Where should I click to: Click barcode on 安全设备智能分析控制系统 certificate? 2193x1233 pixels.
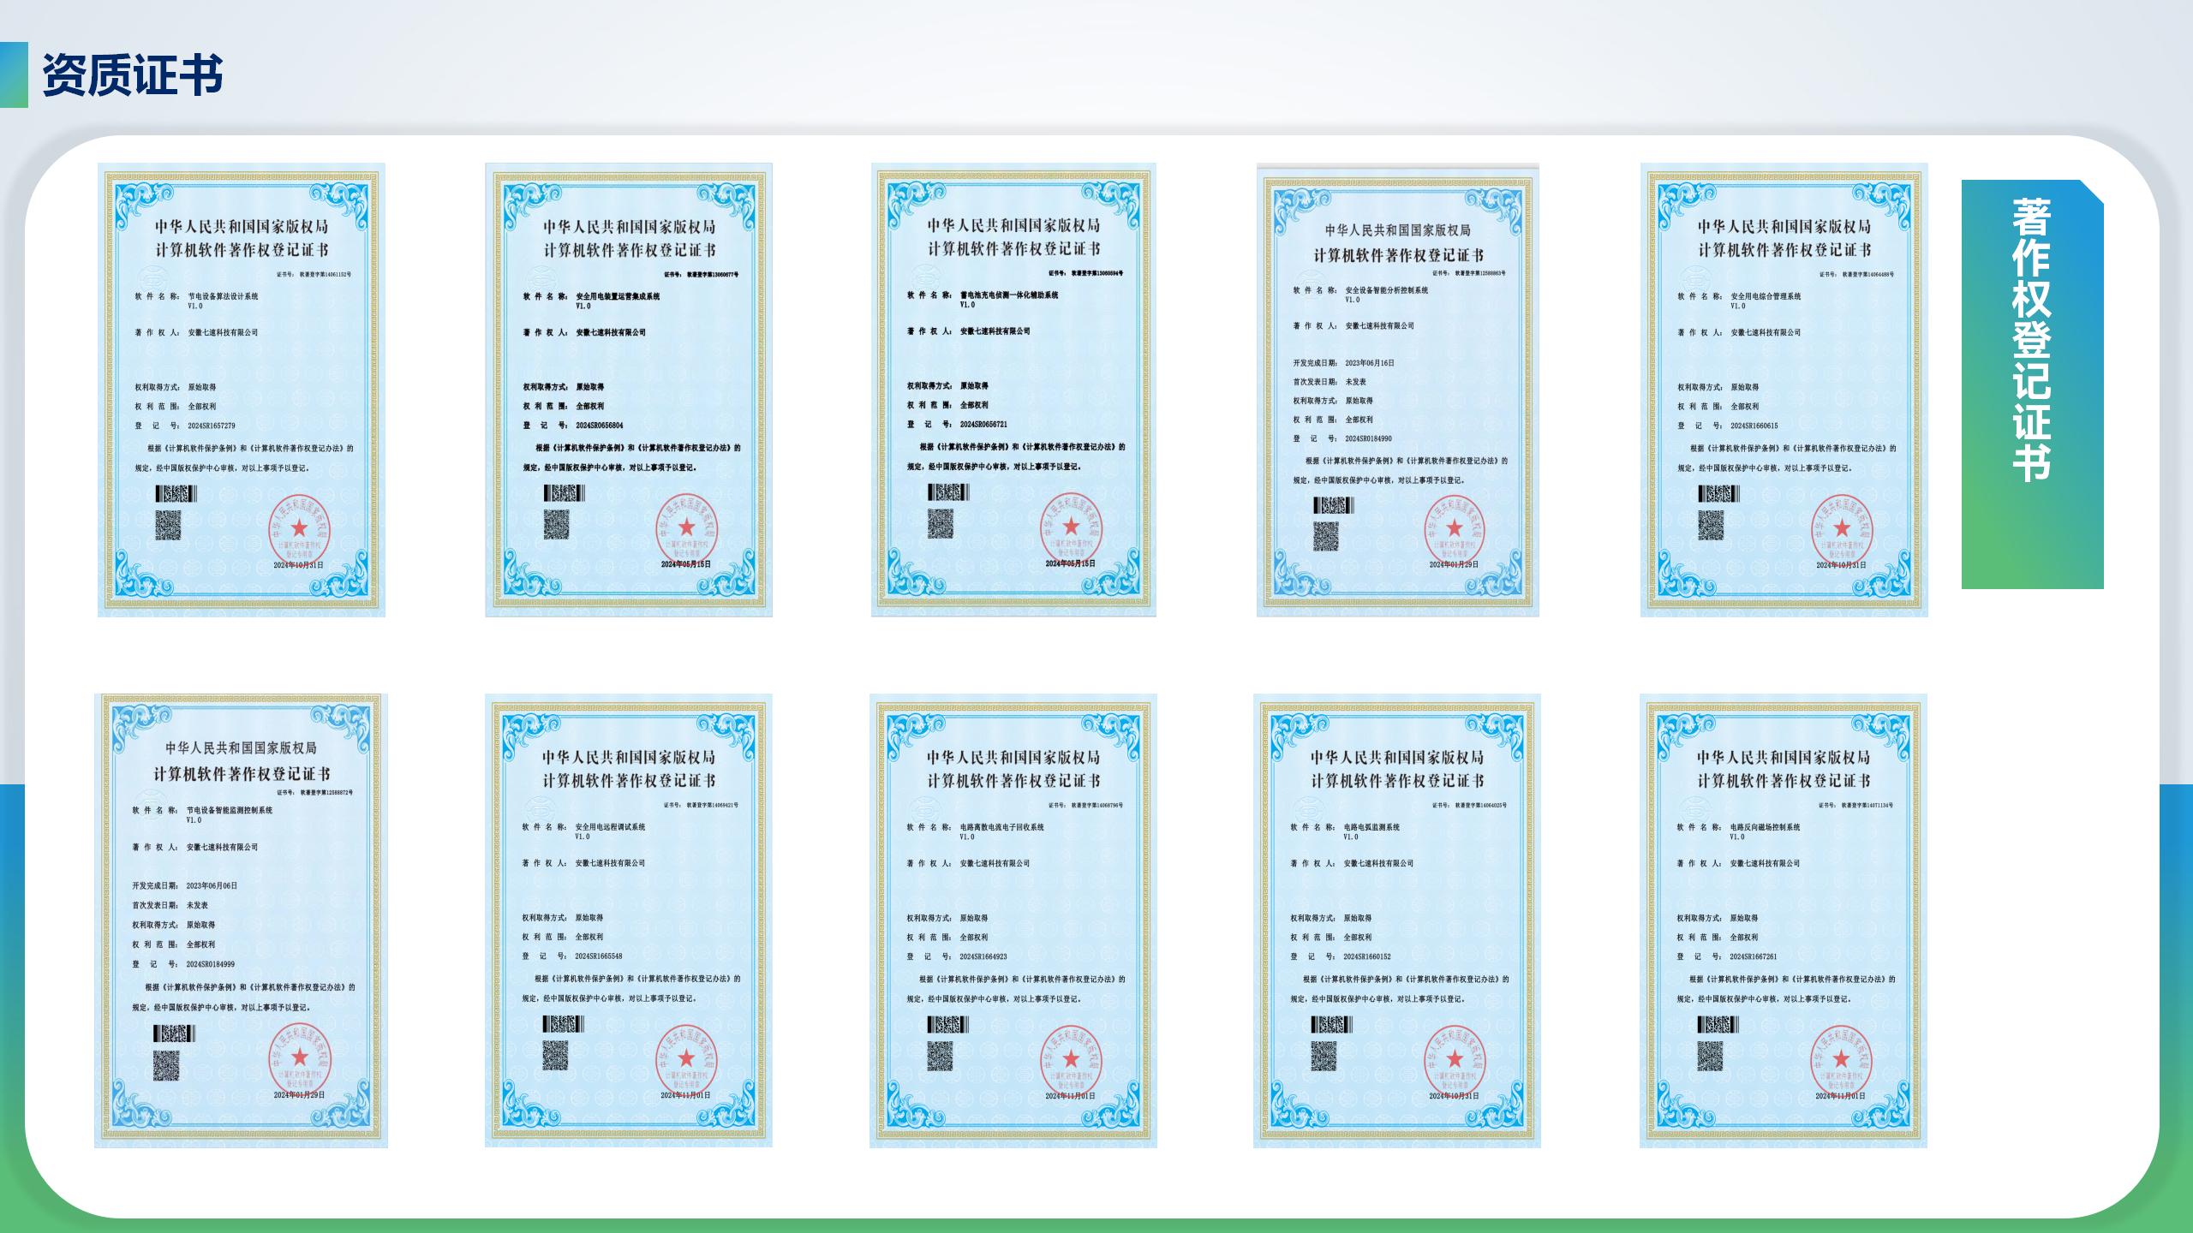point(1333,506)
